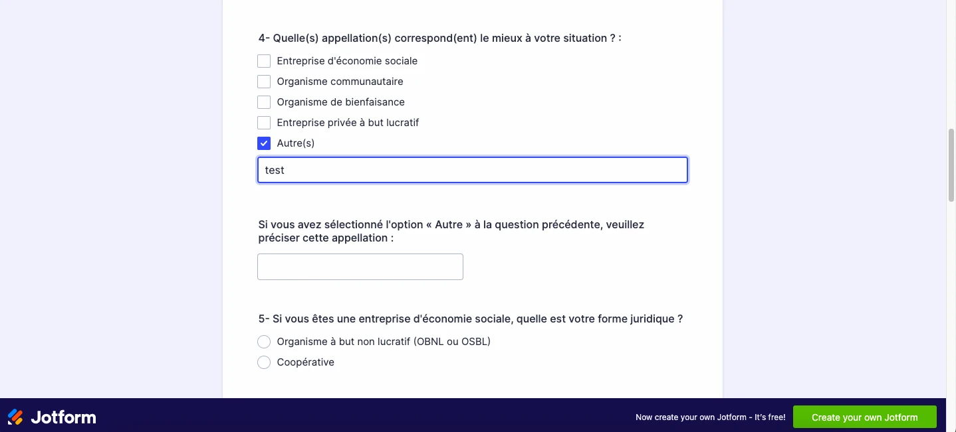The image size is (956, 432).
Task: Select the "Coopérative" radio button
Action: click(264, 362)
